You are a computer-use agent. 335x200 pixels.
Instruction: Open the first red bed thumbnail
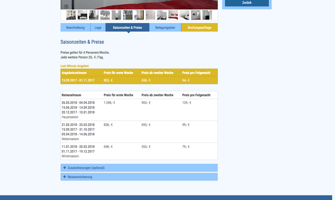173,15
